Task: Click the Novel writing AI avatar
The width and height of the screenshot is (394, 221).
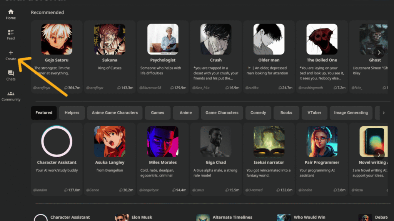Action: click(374, 142)
